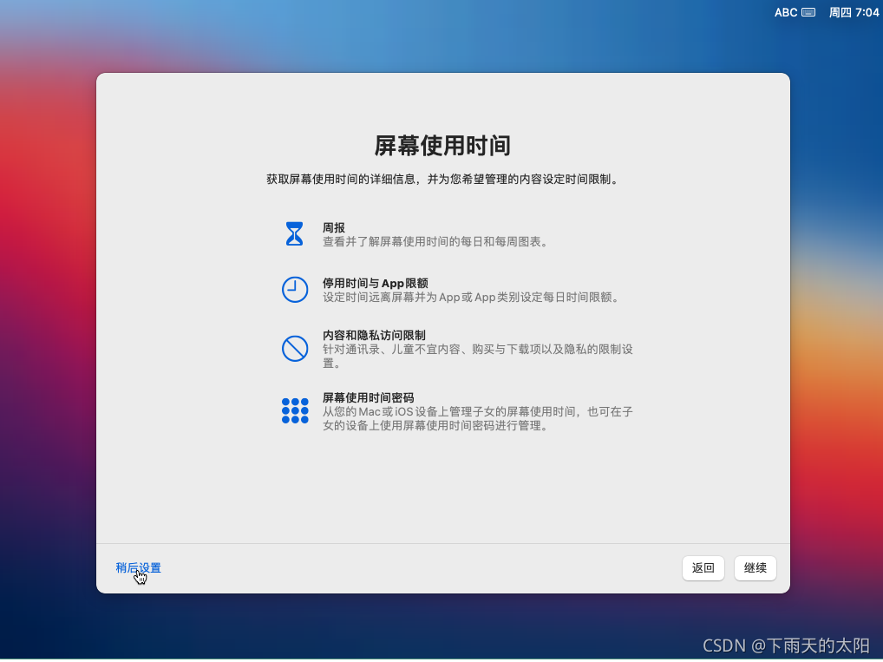Click the keyboard icon in the menu bar
This screenshot has width=883, height=662.
(x=808, y=12)
